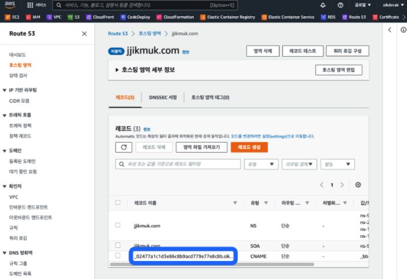Click the AWS logo home icon

click(10, 5)
